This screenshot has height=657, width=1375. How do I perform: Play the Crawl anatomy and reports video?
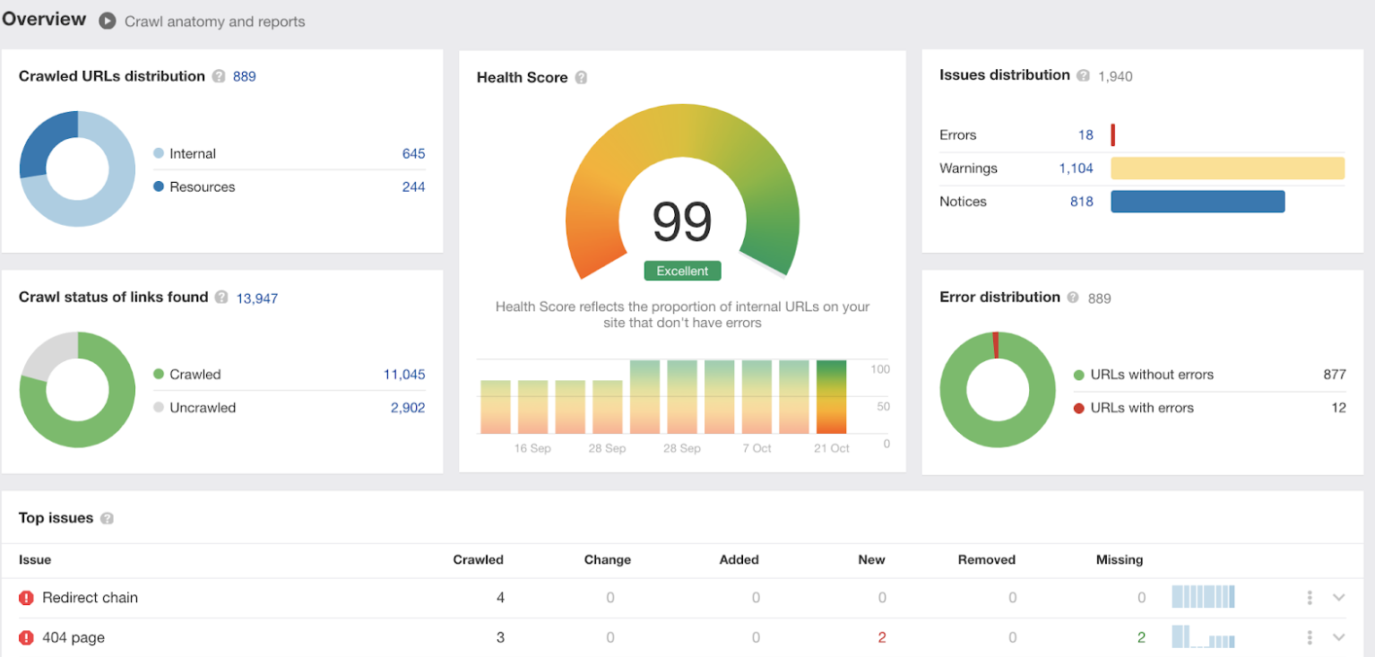click(x=108, y=21)
